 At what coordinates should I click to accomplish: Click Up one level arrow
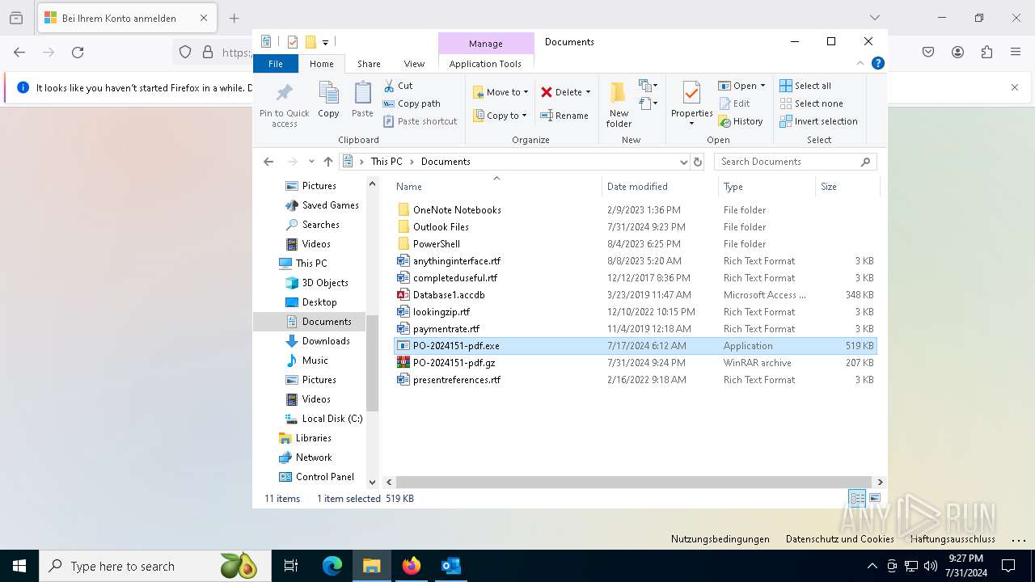pos(327,162)
